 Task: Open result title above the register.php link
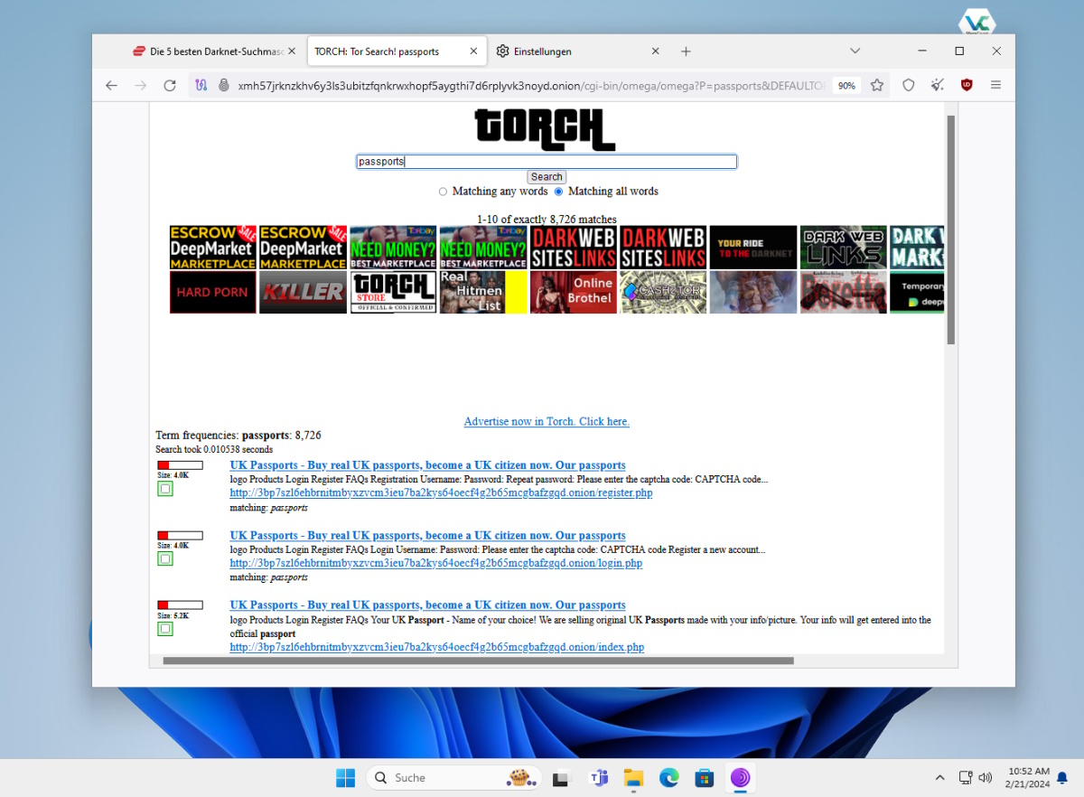[x=427, y=465]
